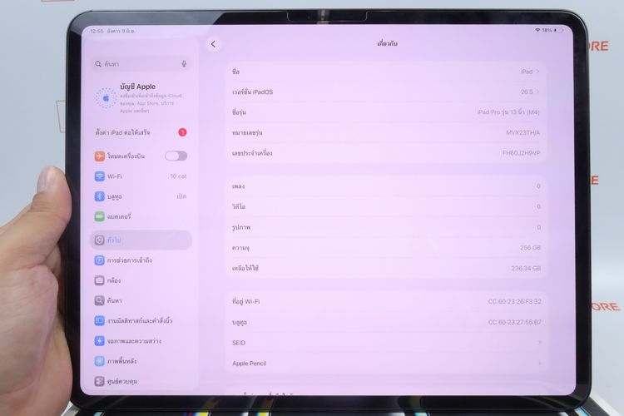Tap the Wi-Fi status bar indicator
This screenshot has height=416, width=624.
[x=537, y=30]
